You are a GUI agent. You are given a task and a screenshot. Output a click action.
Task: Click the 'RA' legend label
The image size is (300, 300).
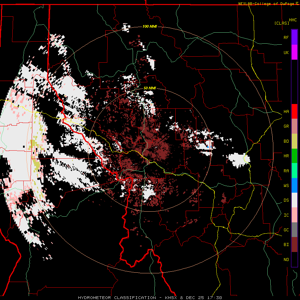pyautogui.click(x=286, y=171)
